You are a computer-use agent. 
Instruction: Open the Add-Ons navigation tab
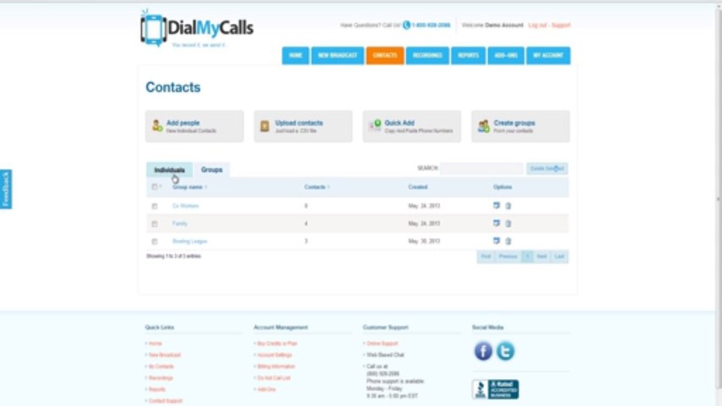pyautogui.click(x=506, y=55)
